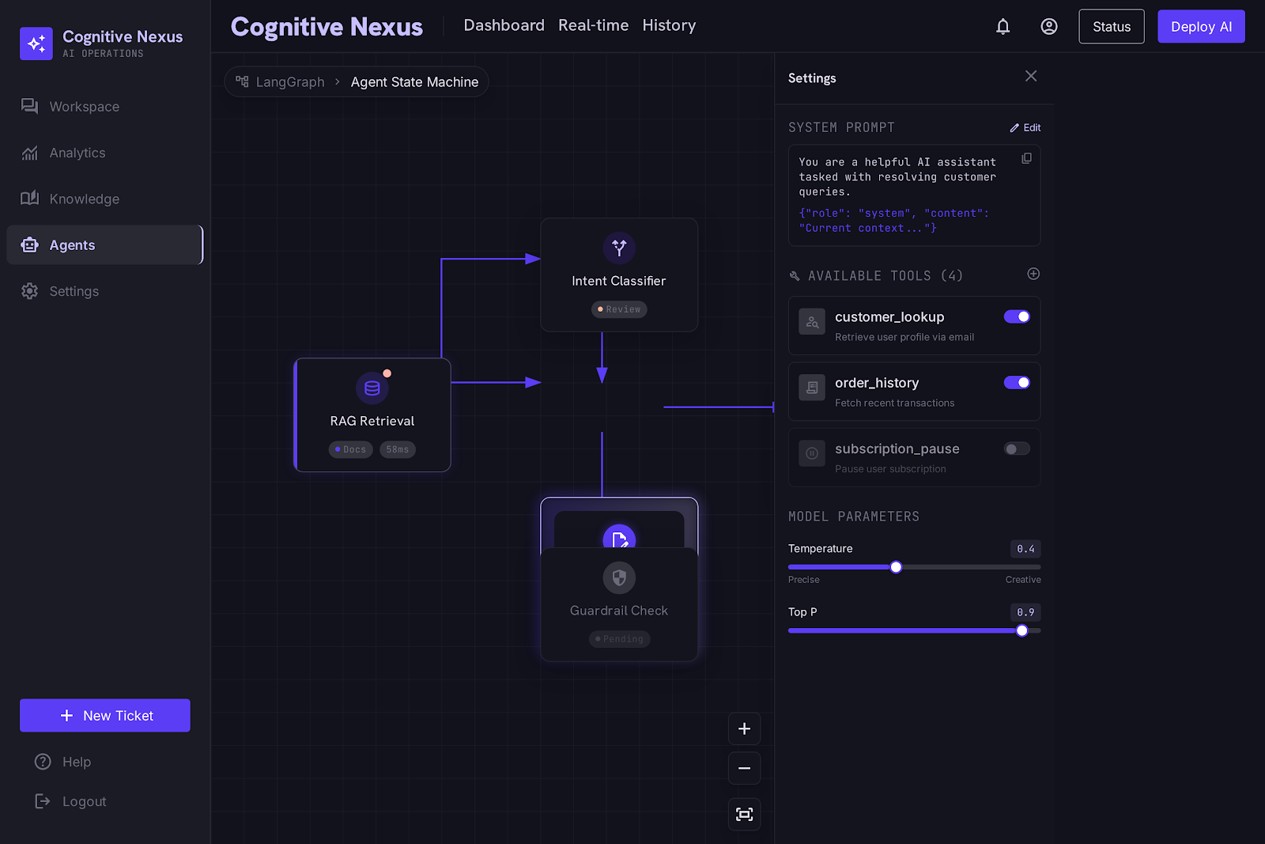Fit the graph to view icon
This screenshot has height=844, width=1265.
[x=744, y=814]
